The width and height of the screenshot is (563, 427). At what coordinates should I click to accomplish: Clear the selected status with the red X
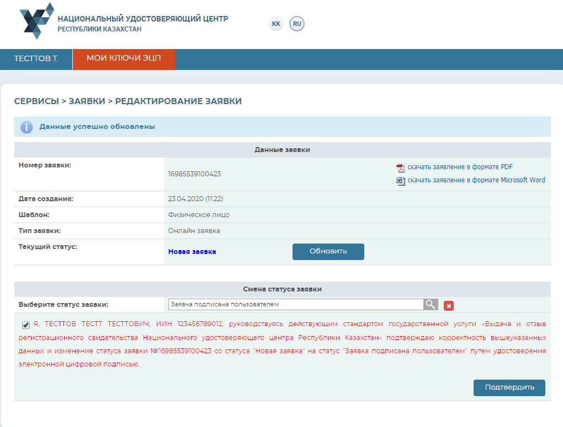pyautogui.click(x=449, y=306)
